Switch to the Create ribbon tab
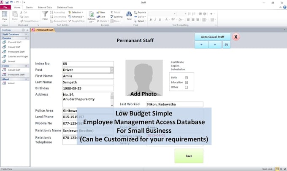The image size is (287, 171). click(x=29, y=7)
